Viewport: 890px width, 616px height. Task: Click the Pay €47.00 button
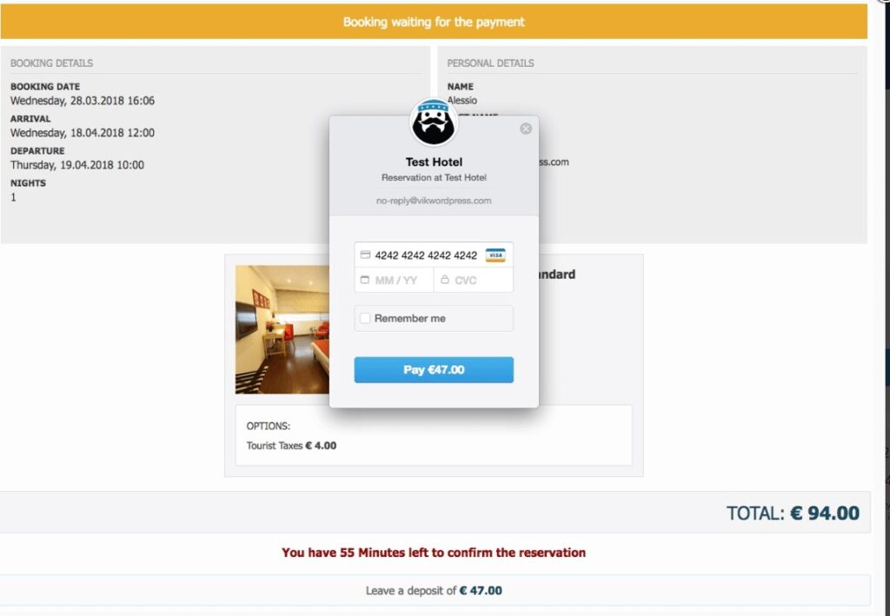tap(434, 370)
